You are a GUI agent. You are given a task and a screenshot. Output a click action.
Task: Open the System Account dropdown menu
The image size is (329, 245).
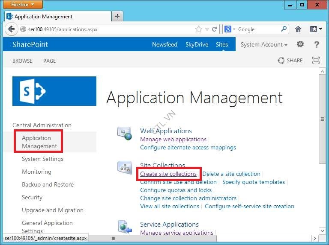pos(264,44)
